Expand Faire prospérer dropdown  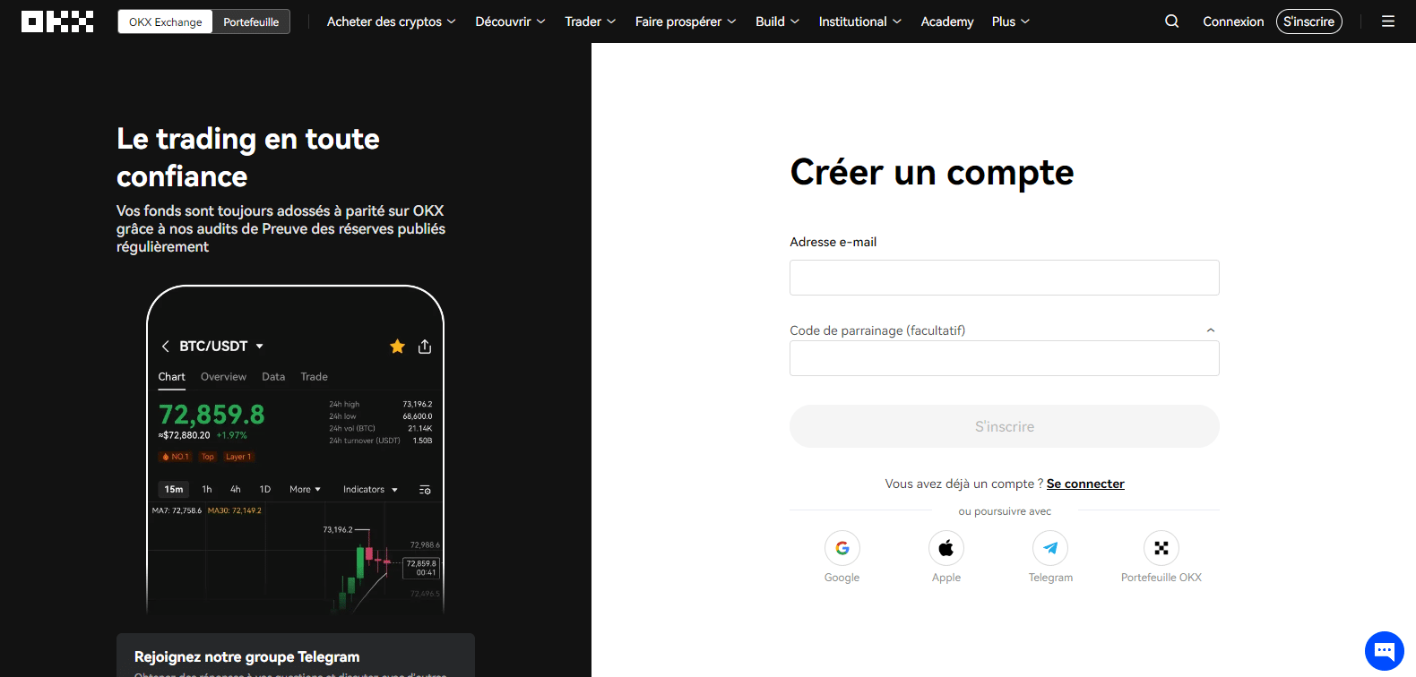(686, 21)
